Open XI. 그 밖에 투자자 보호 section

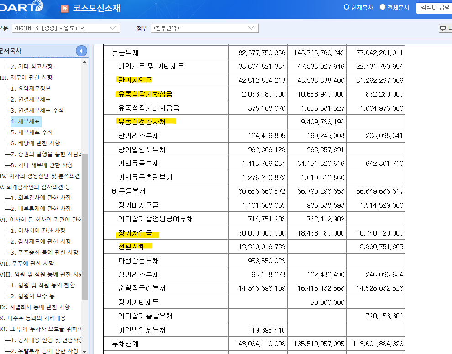(x=40, y=328)
